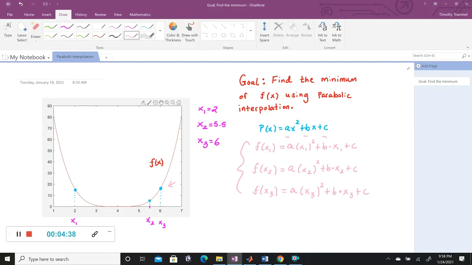The width and height of the screenshot is (472, 265).
Task: Choose the thick magenta highlighter pen
Action: pyautogui.click(x=67, y=26)
